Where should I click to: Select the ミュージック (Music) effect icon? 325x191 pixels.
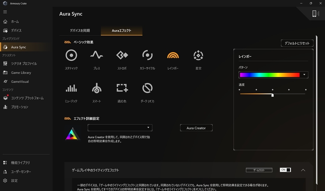coord(71,88)
